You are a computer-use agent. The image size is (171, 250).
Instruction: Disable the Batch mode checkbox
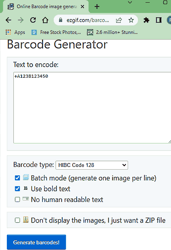(x=17, y=178)
